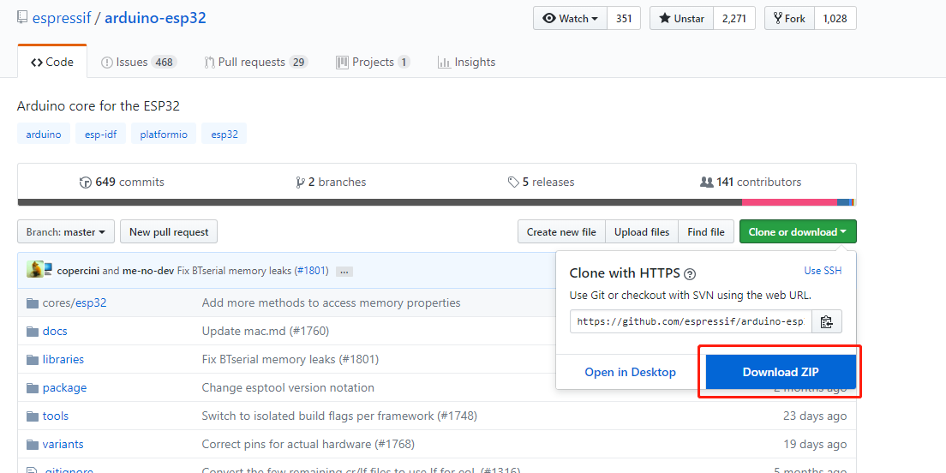Click 'Add more methods to access memory properties' commit
This screenshot has height=473, width=946.
332,302
